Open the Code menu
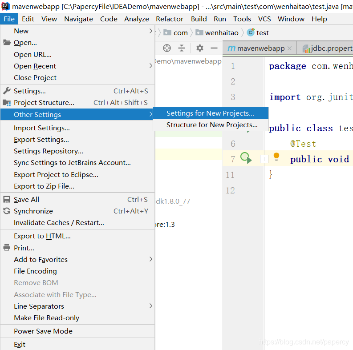Viewport: 353px width, 350px height. (109, 19)
